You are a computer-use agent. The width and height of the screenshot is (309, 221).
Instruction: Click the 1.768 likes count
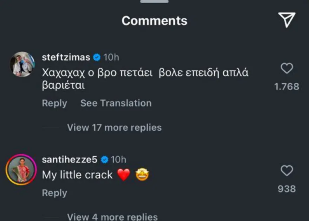tap(287, 87)
